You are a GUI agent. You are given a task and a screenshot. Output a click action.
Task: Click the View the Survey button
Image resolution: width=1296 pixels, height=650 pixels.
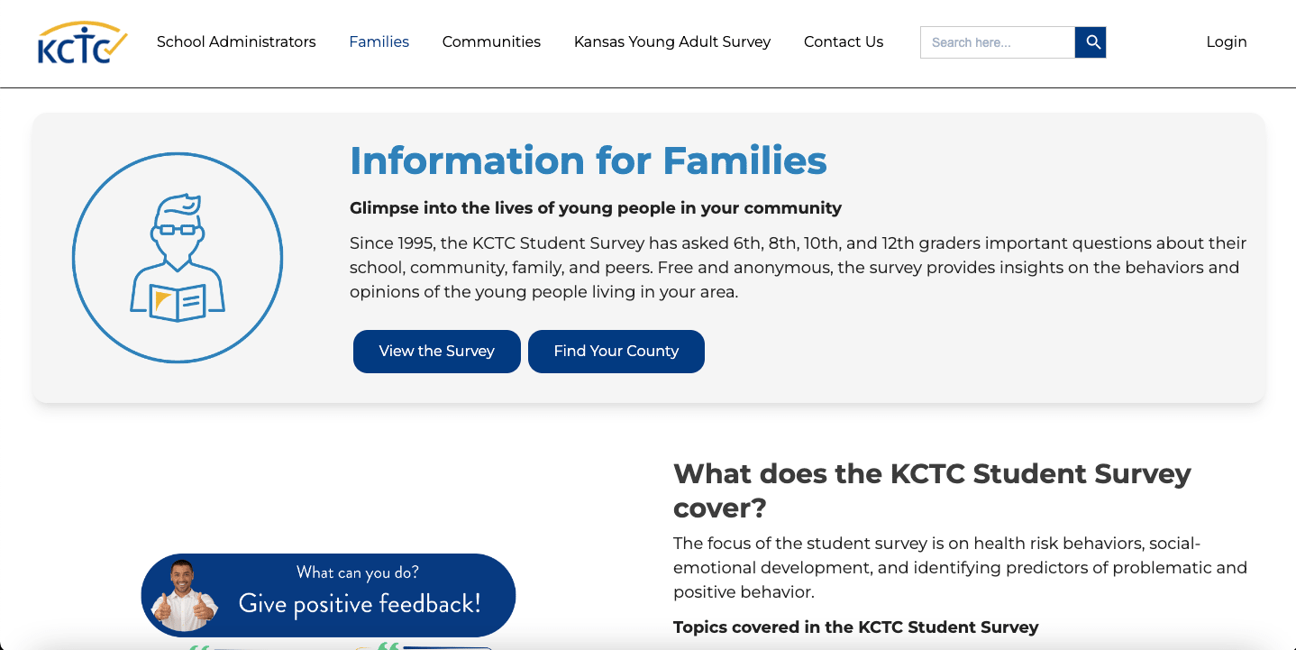436,351
